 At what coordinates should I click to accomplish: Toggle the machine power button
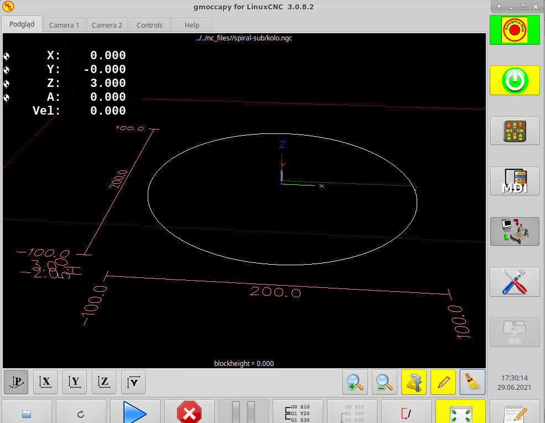515,80
